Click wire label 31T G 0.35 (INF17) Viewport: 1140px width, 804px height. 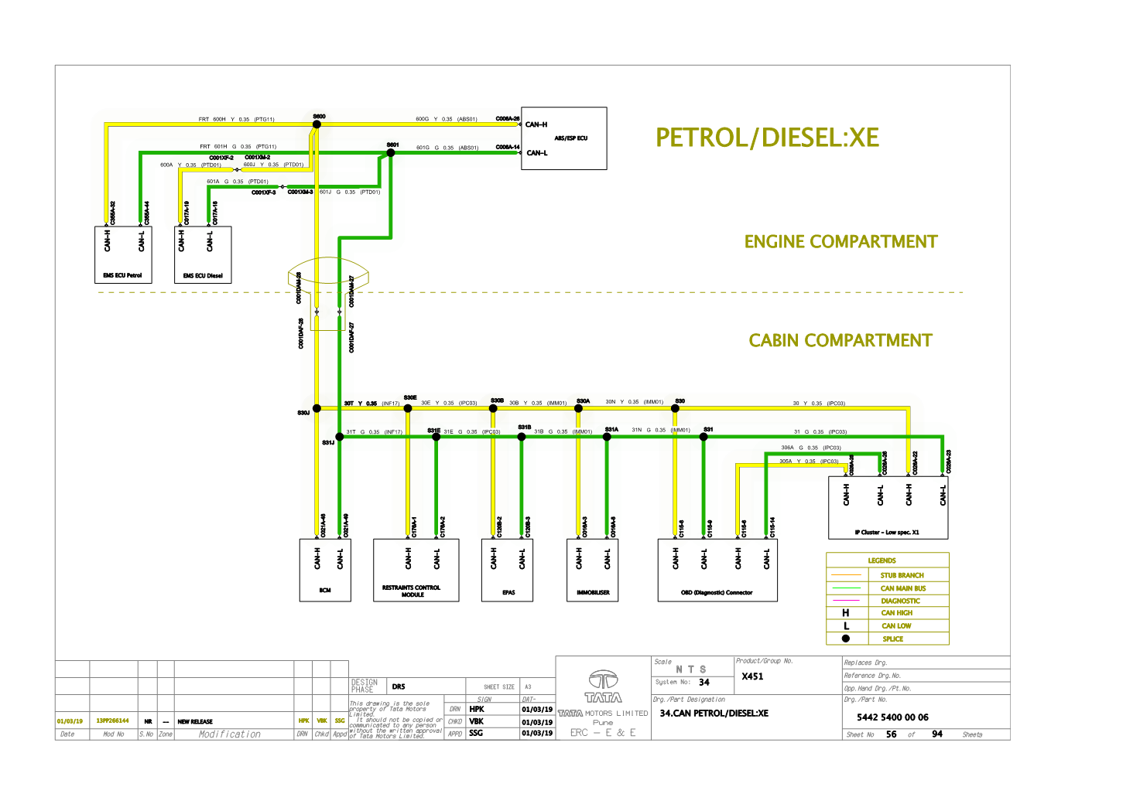point(375,432)
